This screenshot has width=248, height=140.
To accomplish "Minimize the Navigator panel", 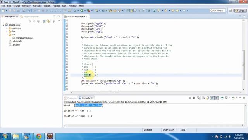I will pyautogui.click(x=54, y=16).
